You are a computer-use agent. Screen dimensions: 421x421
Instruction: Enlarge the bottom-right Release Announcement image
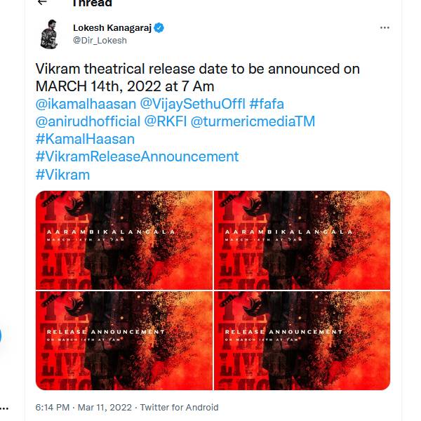point(302,340)
